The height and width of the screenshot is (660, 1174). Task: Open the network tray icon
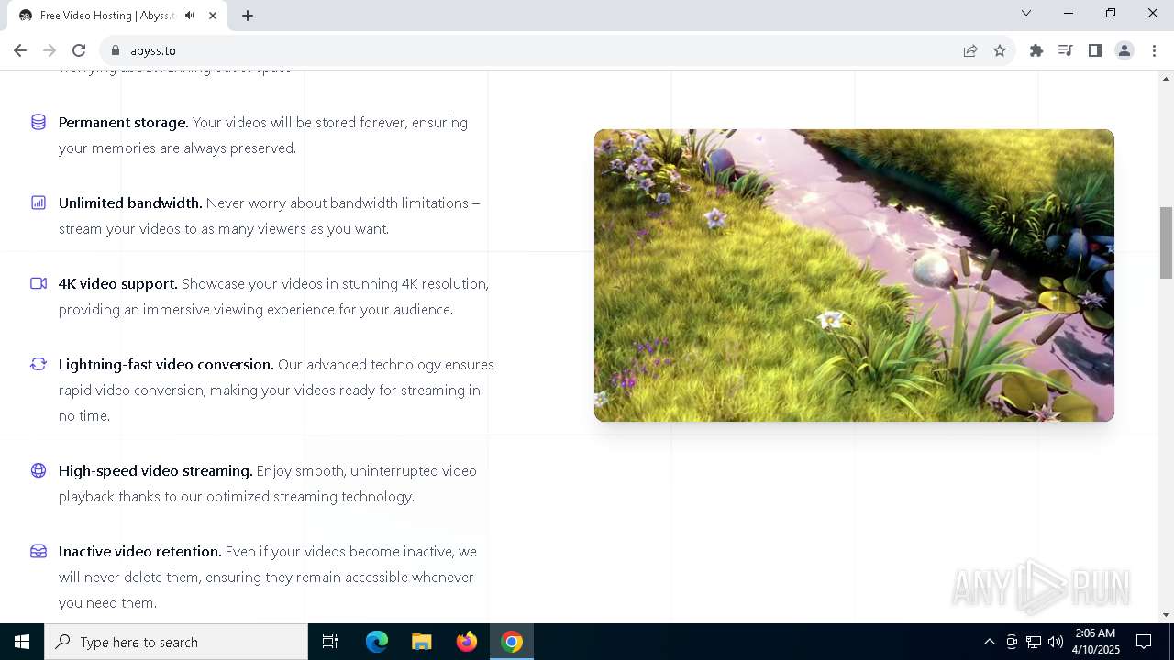(x=1034, y=642)
